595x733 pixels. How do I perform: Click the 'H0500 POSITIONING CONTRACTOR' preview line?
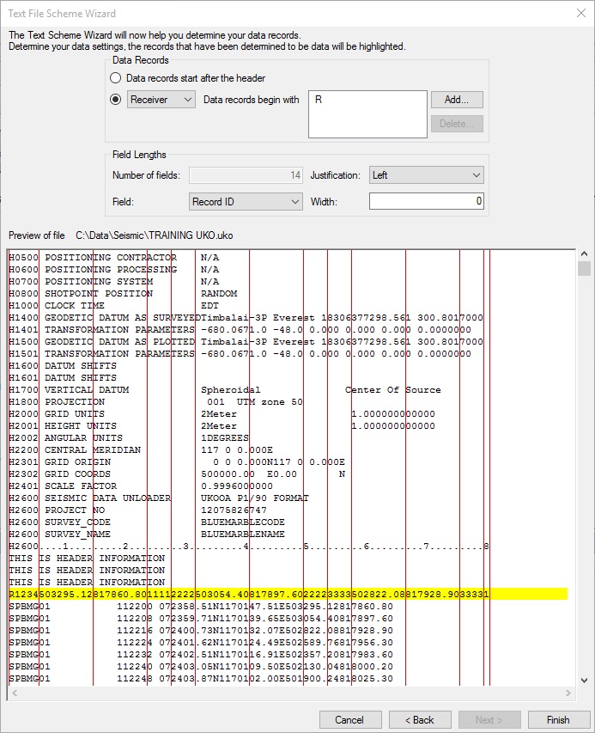pyautogui.click(x=114, y=258)
